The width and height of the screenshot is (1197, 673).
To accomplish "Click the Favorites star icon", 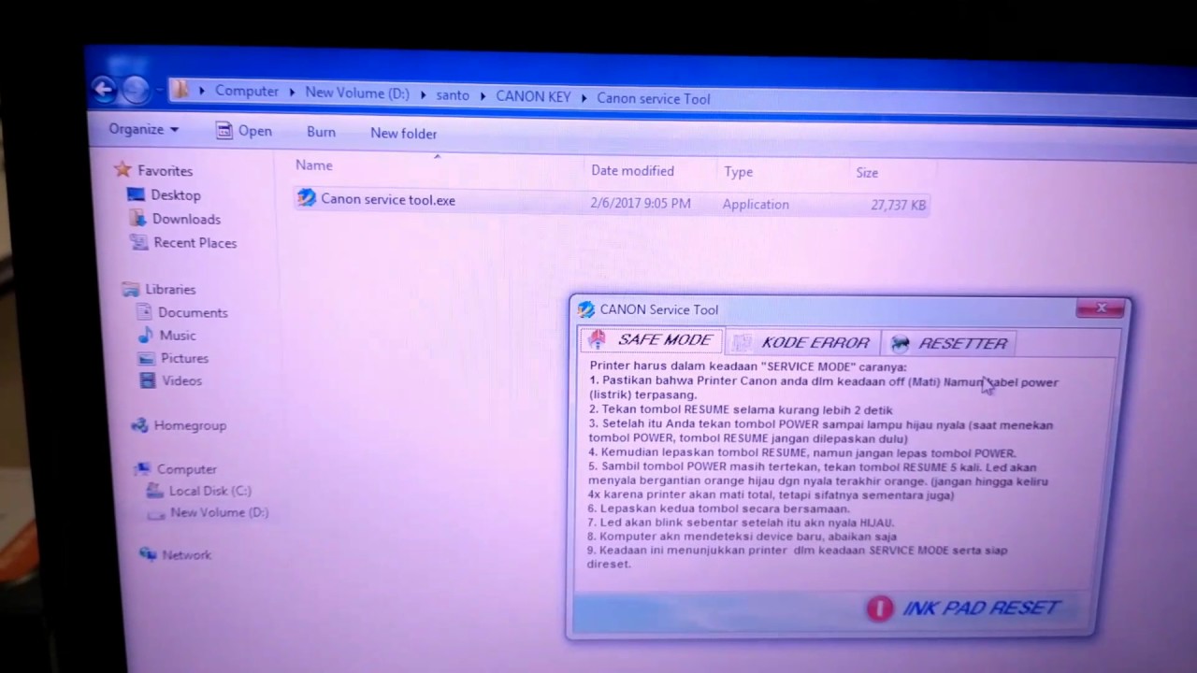I will point(123,169).
